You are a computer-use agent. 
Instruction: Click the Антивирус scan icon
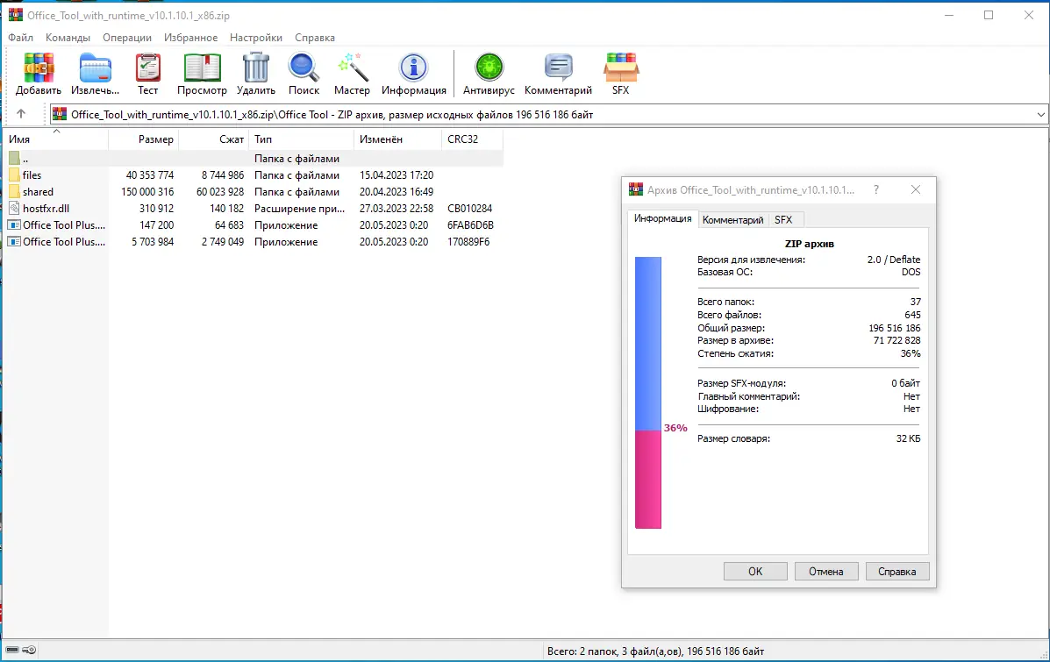pyautogui.click(x=488, y=68)
